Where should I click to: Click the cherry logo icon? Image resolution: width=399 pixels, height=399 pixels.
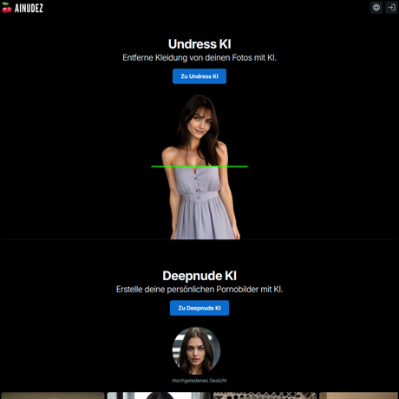[x=7, y=8]
